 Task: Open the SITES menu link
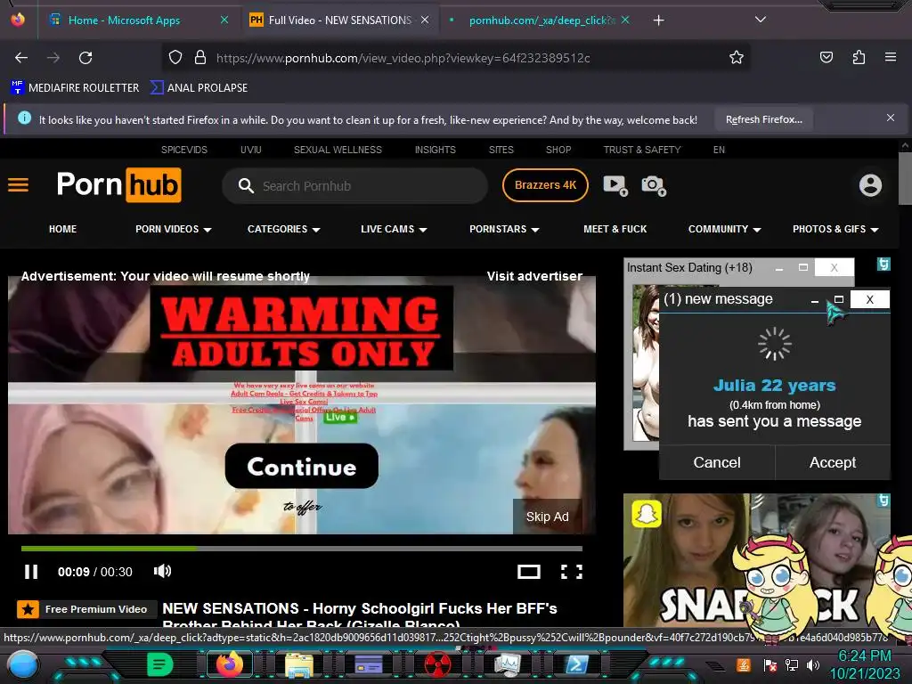pyautogui.click(x=501, y=150)
